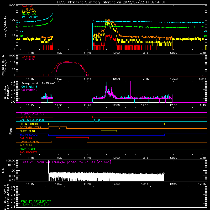Click the BAD_PACKETS flag label
This screenshot has width=210, height=210.
point(29,153)
